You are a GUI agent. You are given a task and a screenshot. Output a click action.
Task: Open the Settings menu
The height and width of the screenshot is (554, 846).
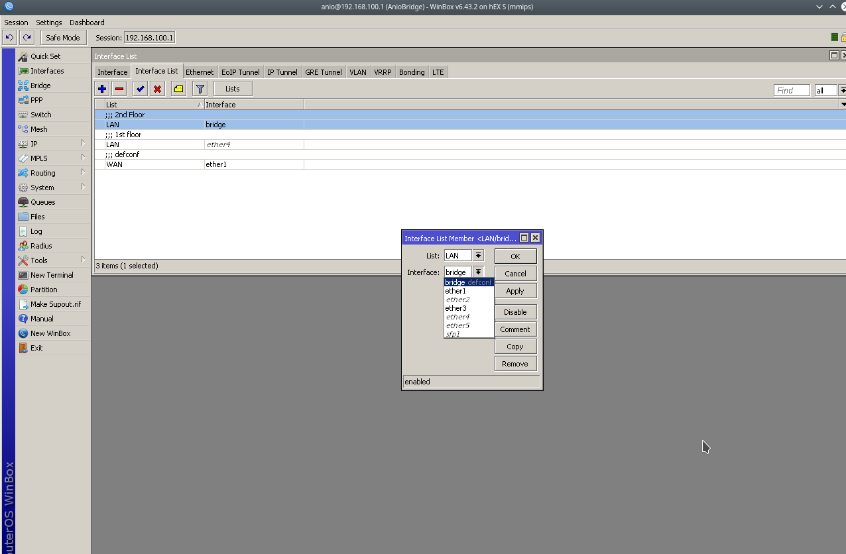(49, 23)
